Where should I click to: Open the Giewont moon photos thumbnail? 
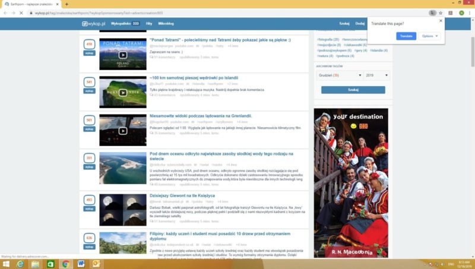click(x=123, y=210)
